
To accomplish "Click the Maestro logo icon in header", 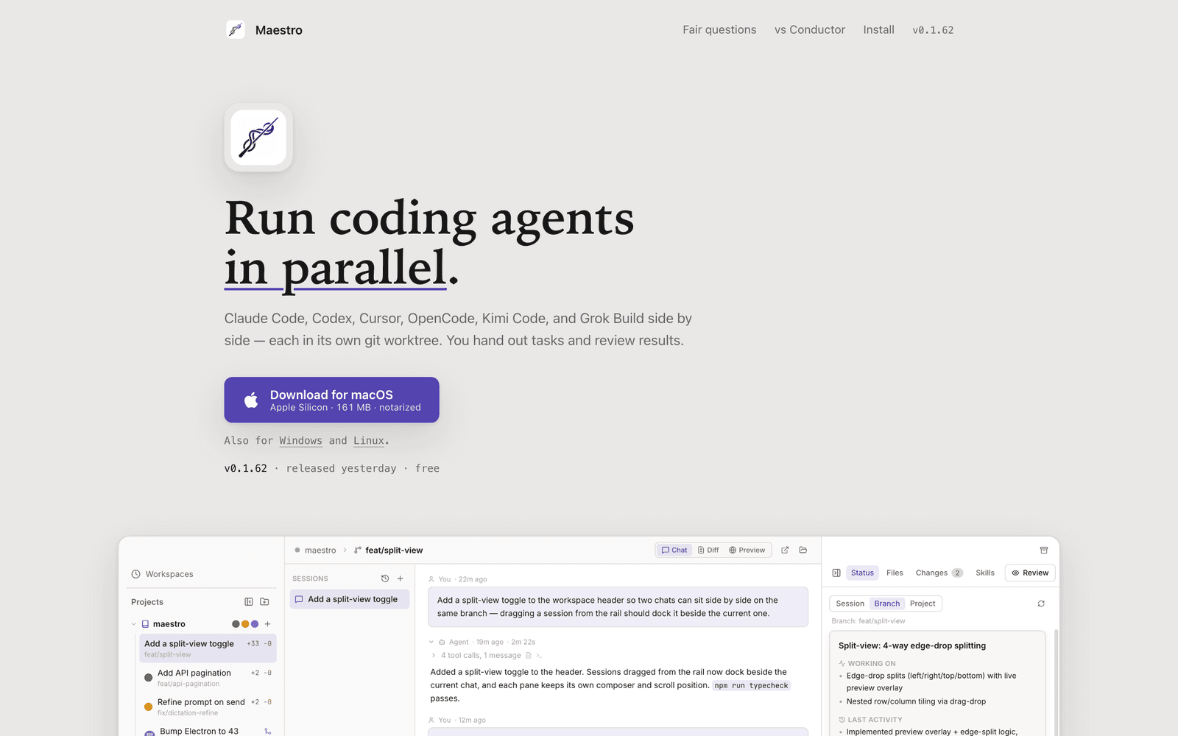I will (x=236, y=29).
